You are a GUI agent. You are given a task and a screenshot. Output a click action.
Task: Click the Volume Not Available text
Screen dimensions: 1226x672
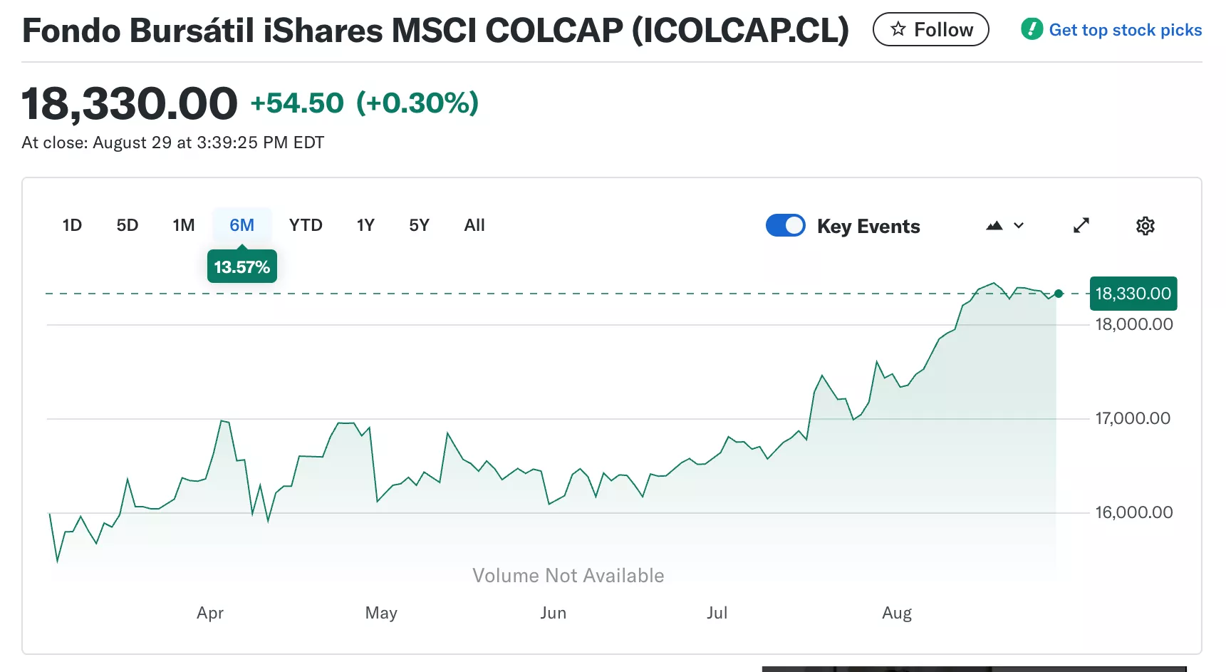coord(568,576)
